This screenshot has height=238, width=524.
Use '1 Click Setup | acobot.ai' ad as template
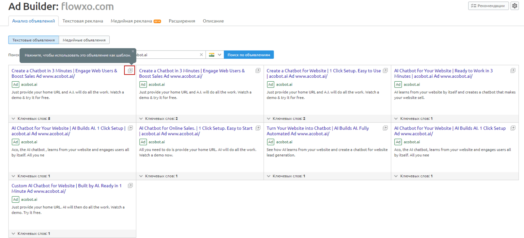[130, 128]
